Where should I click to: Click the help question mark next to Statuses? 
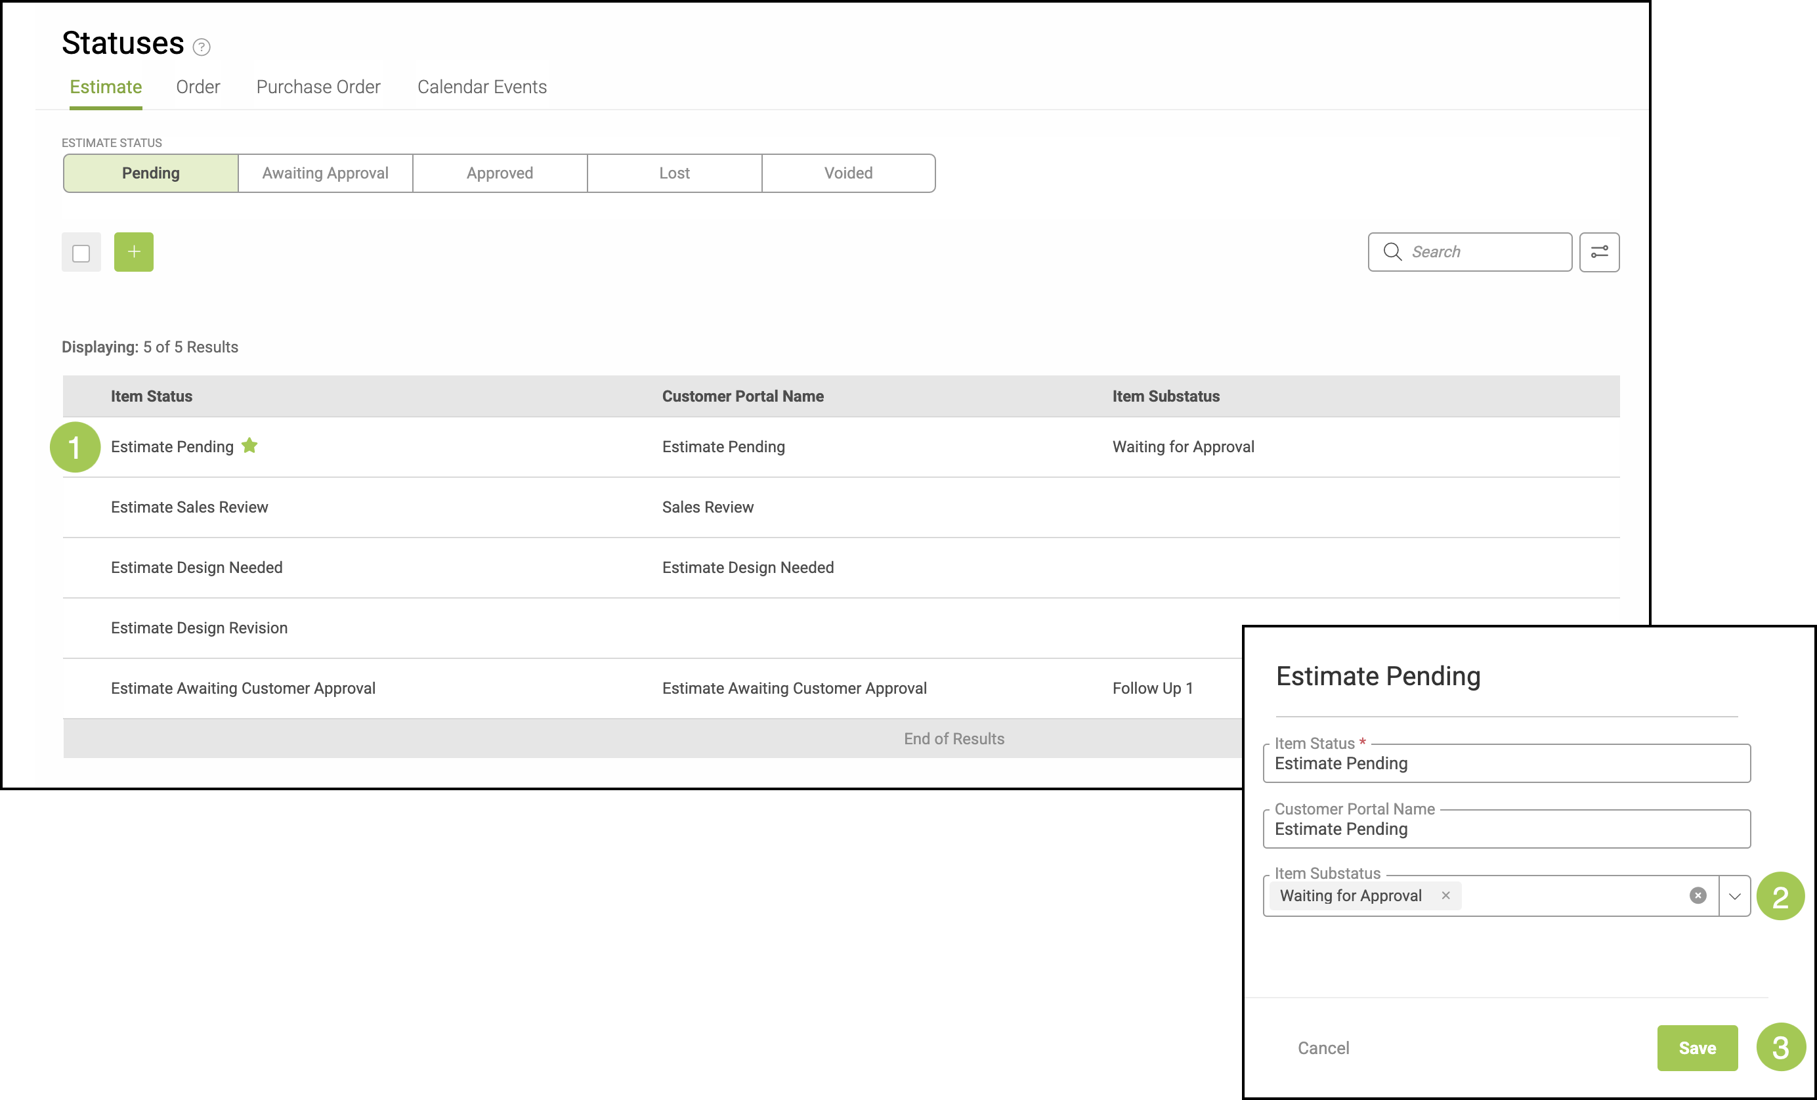point(202,47)
